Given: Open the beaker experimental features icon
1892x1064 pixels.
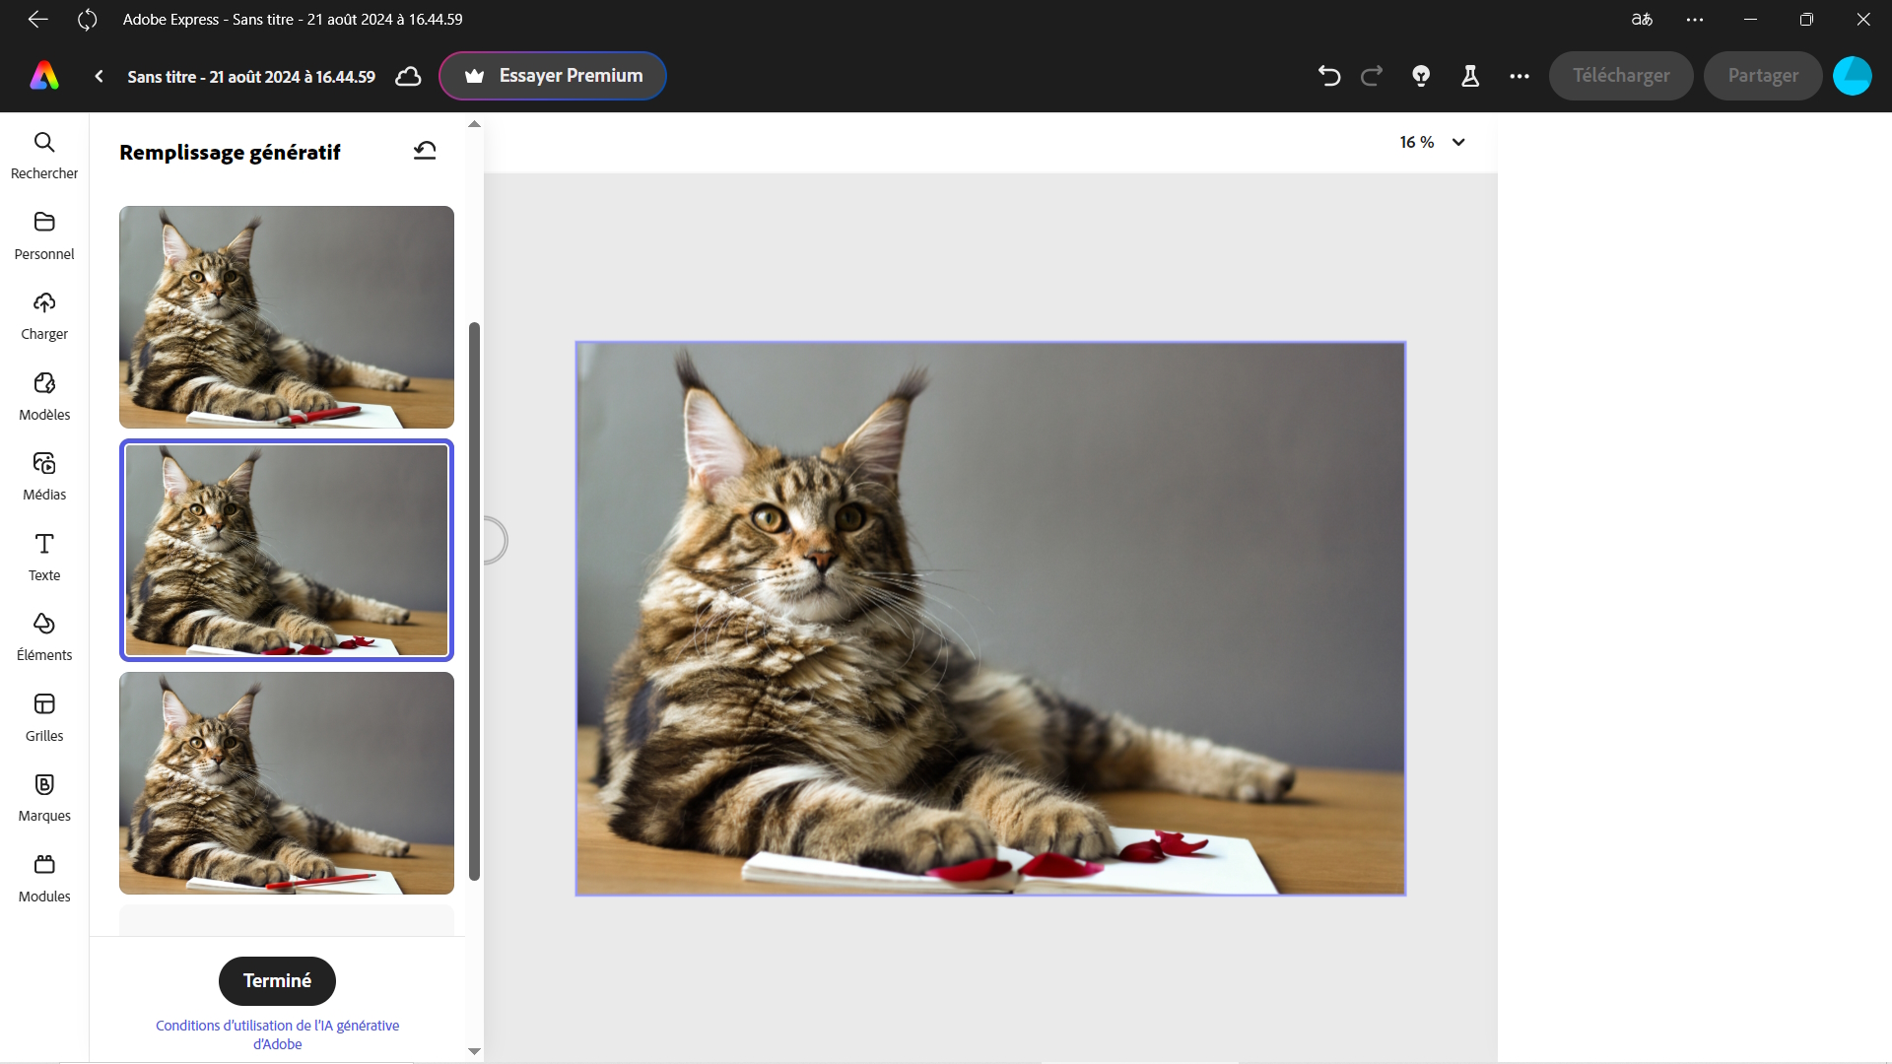Looking at the screenshot, I should [1470, 76].
